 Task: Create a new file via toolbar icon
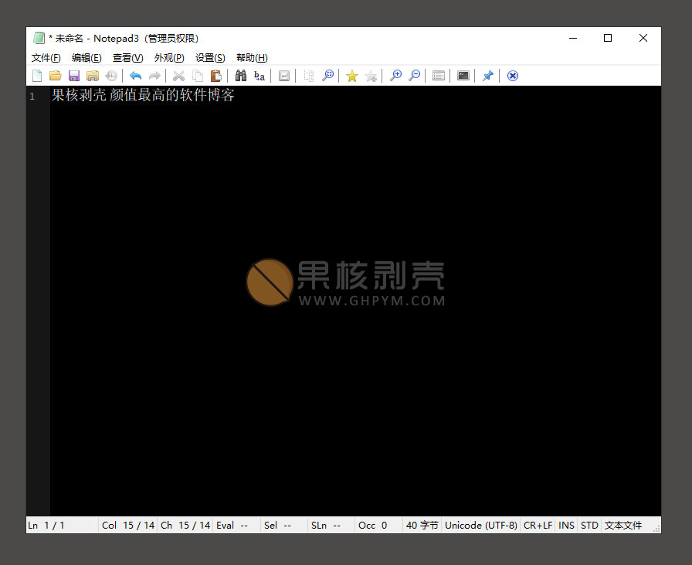[37, 76]
